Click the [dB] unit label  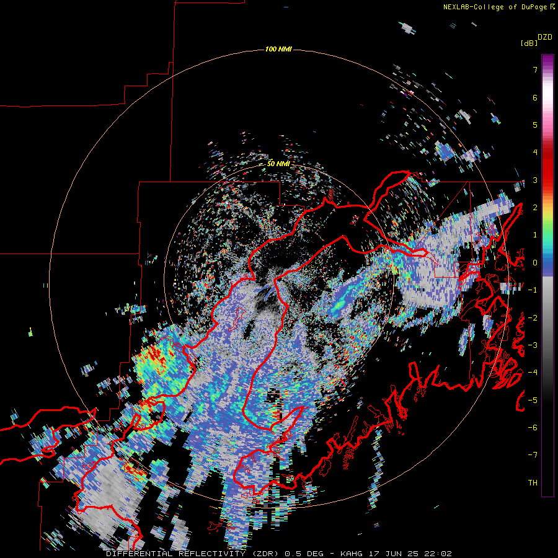click(x=529, y=43)
